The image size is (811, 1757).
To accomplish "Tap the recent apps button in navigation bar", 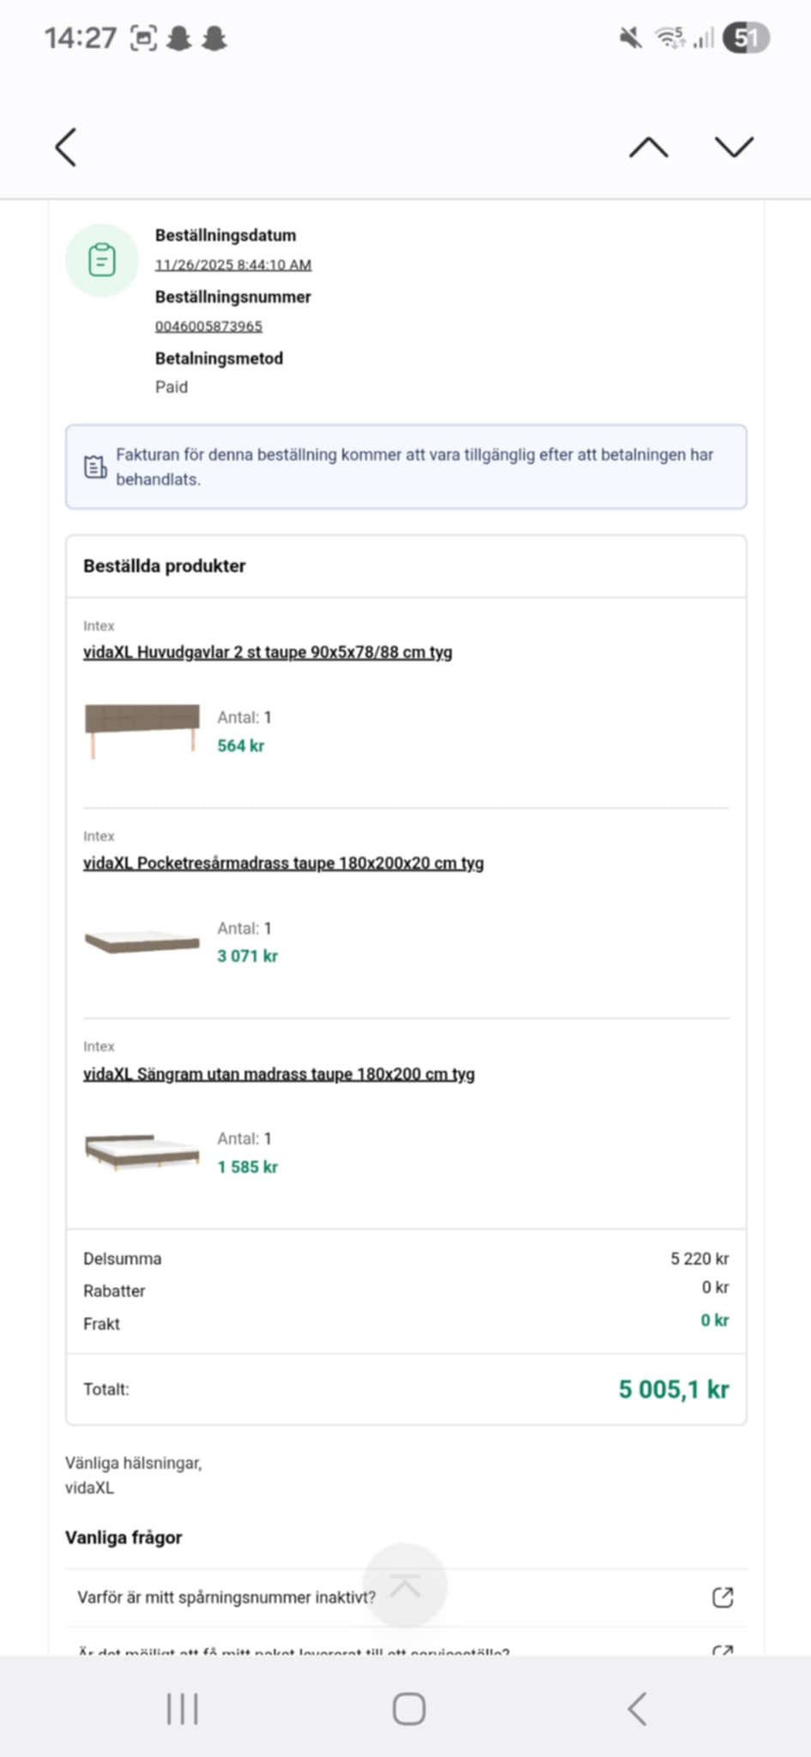I will [x=181, y=1708].
